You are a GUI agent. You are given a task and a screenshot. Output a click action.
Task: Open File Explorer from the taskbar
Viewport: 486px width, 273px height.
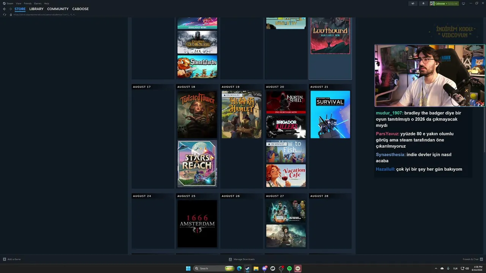tap(256, 268)
